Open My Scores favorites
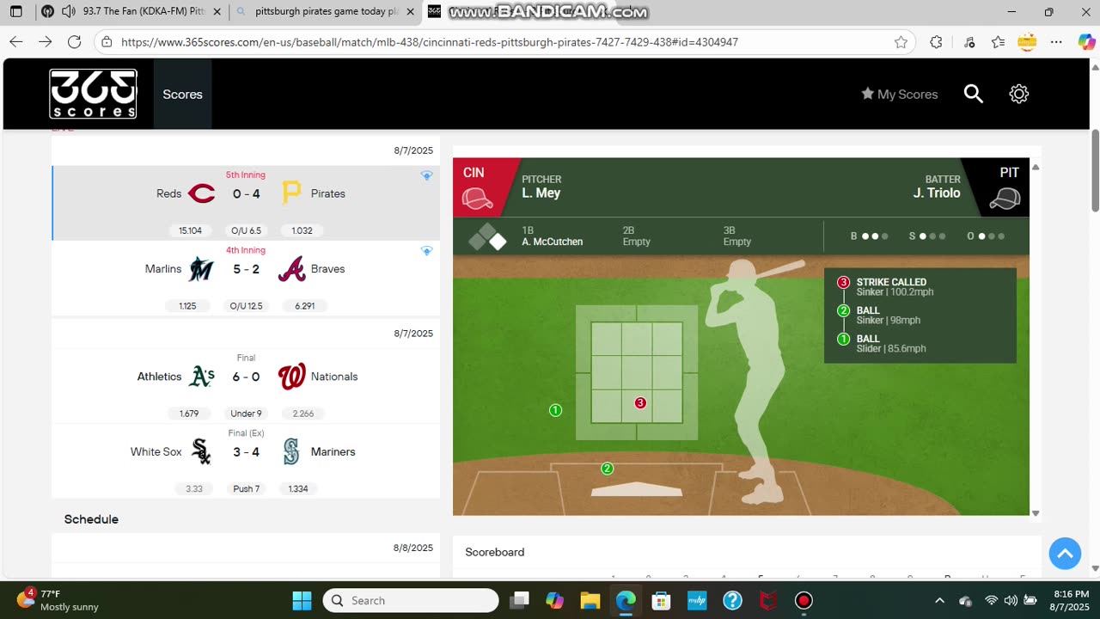Image resolution: width=1100 pixels, height=619 pixels. (x=899, y=95)
